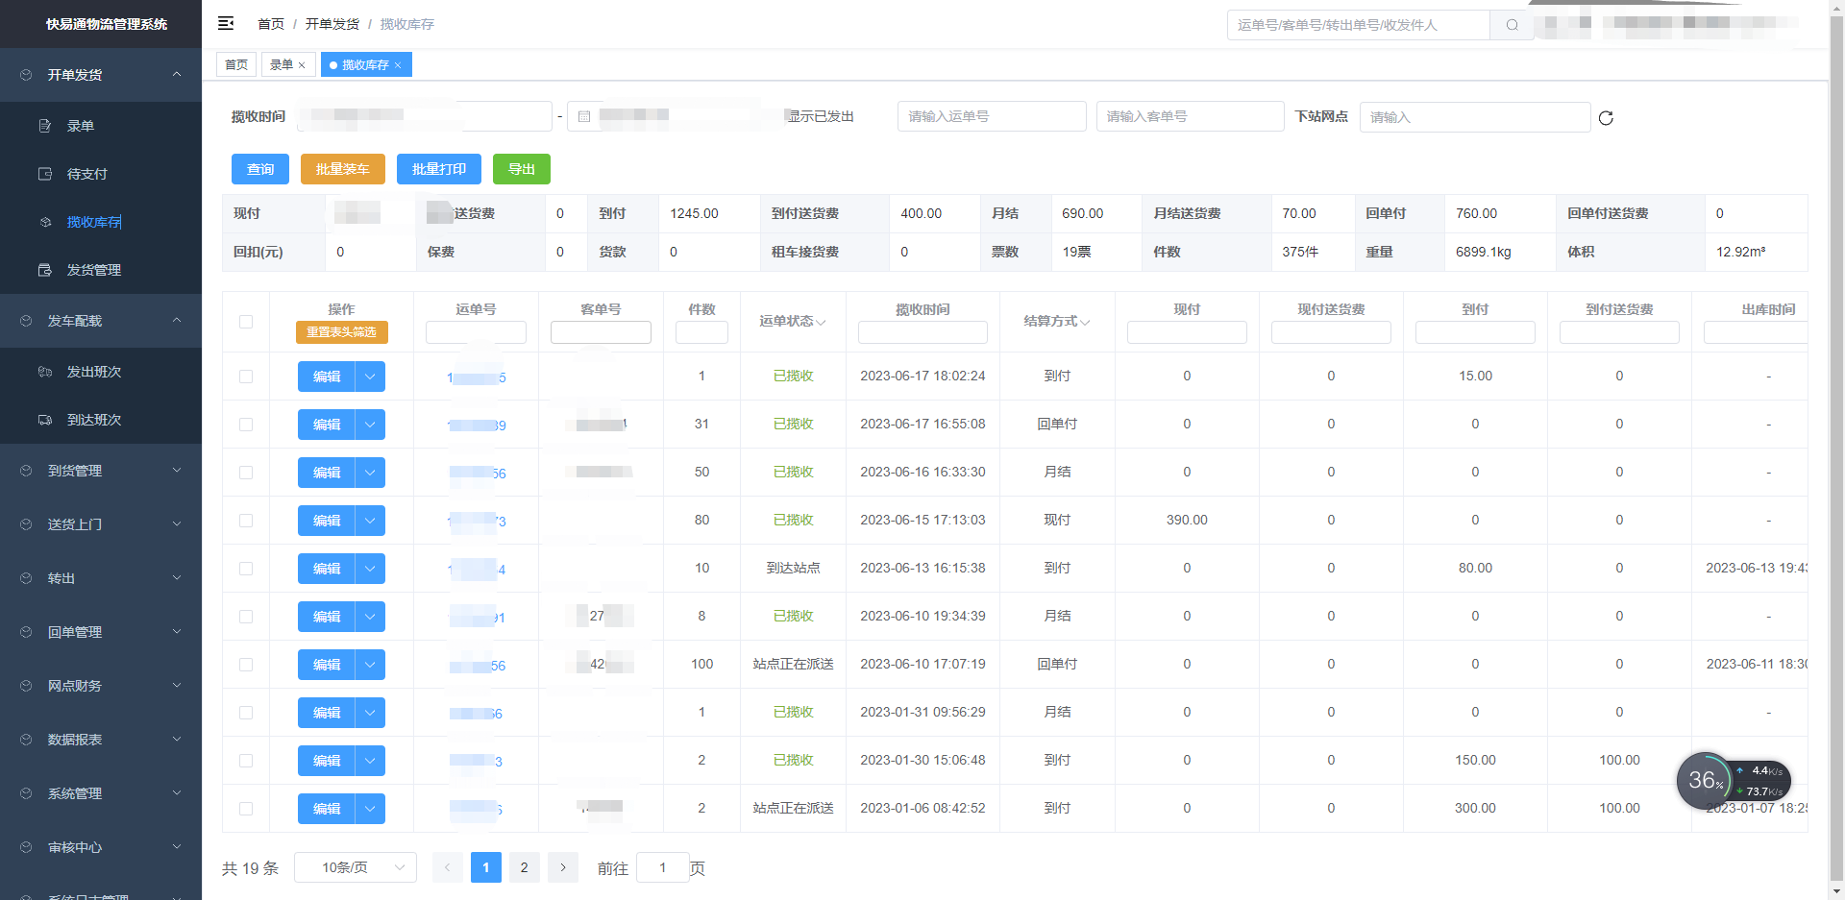
Task: Go to next page arrow
Action: tap(563, 867)
